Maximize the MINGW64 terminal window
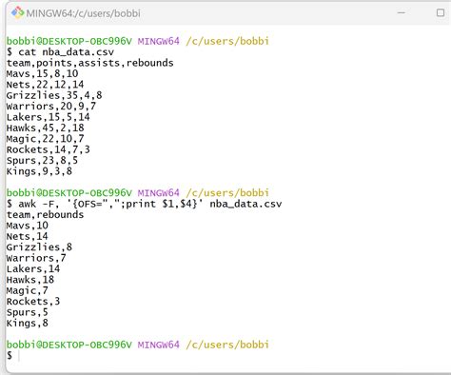 [441, 12]
